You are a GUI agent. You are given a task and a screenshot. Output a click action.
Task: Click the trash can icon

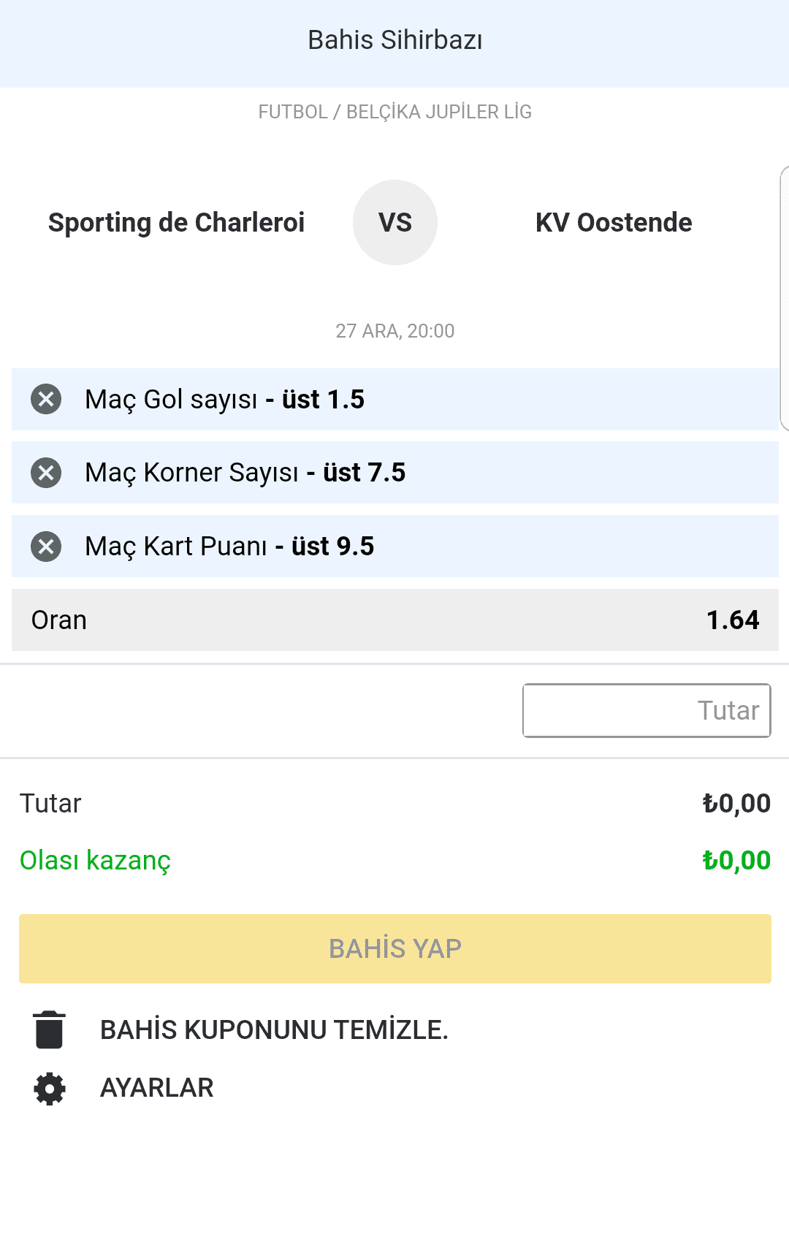(50, 1029)
